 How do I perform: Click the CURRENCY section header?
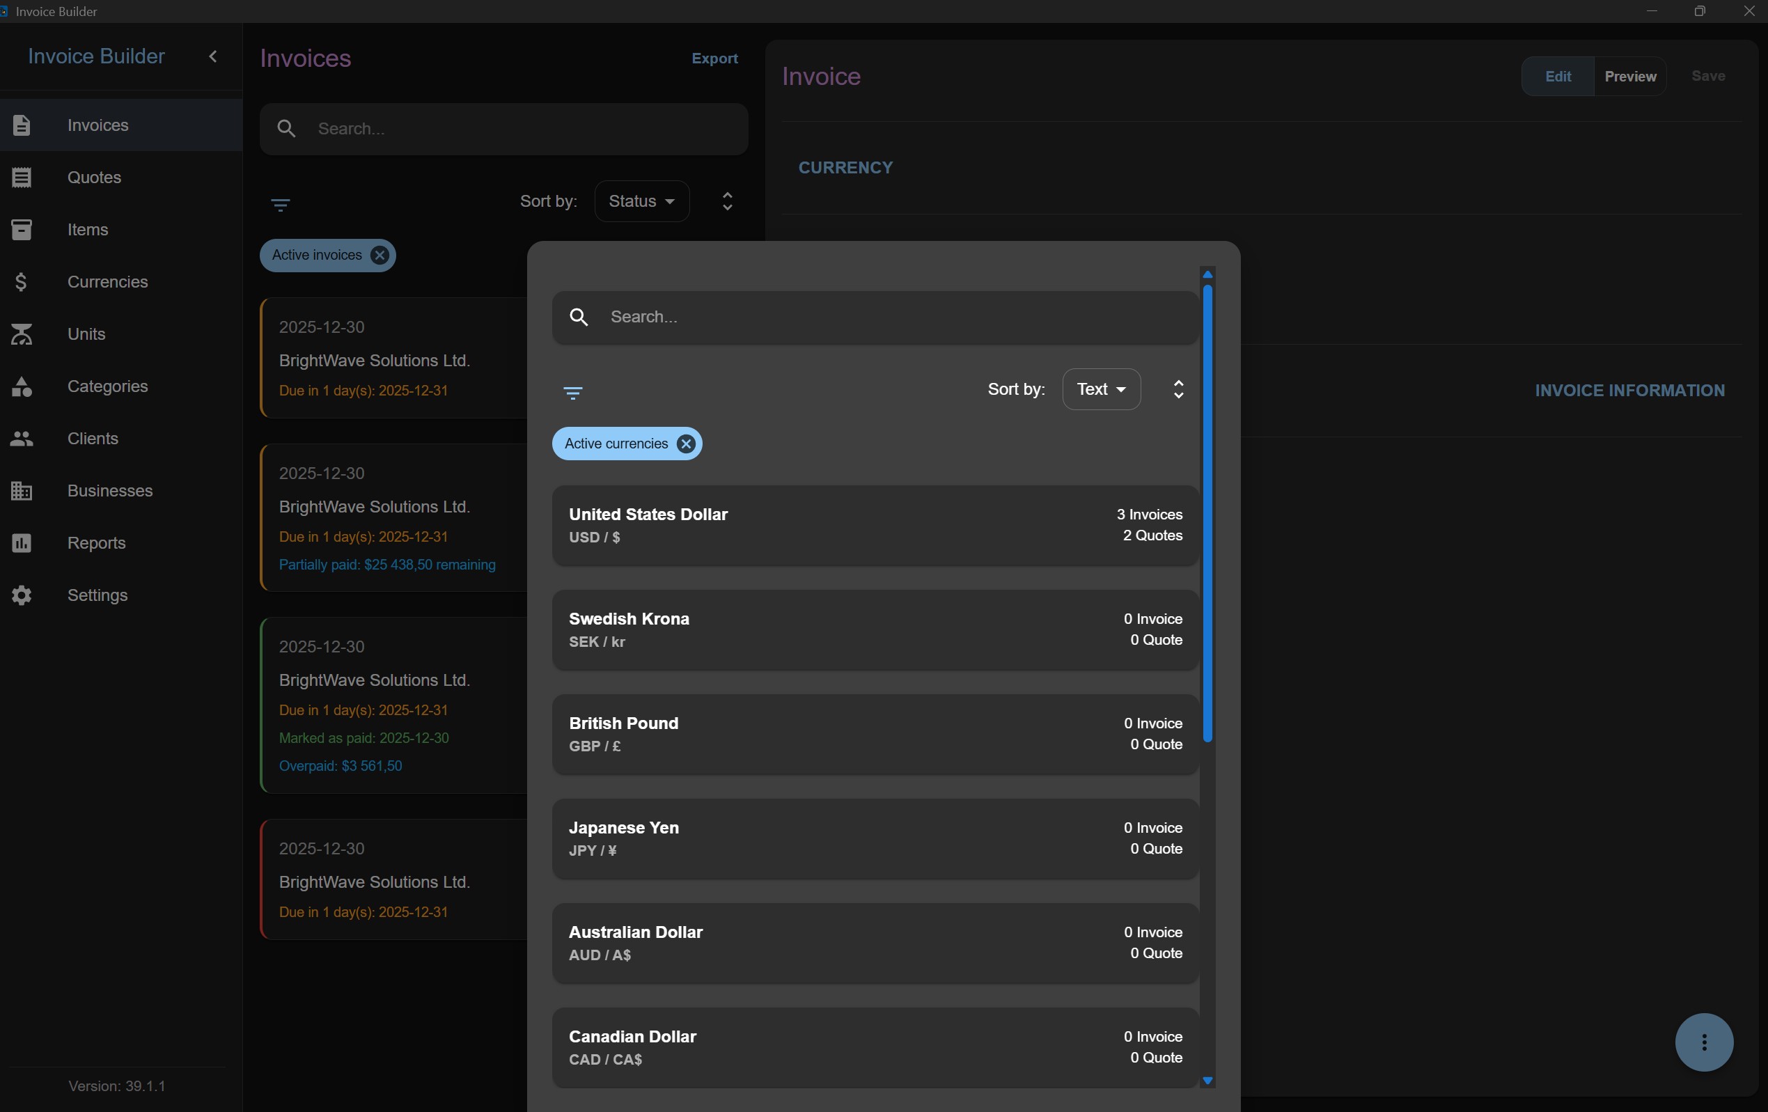click(x=846, y=168)
